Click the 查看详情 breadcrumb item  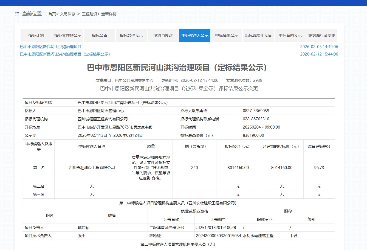pos(109,14)
